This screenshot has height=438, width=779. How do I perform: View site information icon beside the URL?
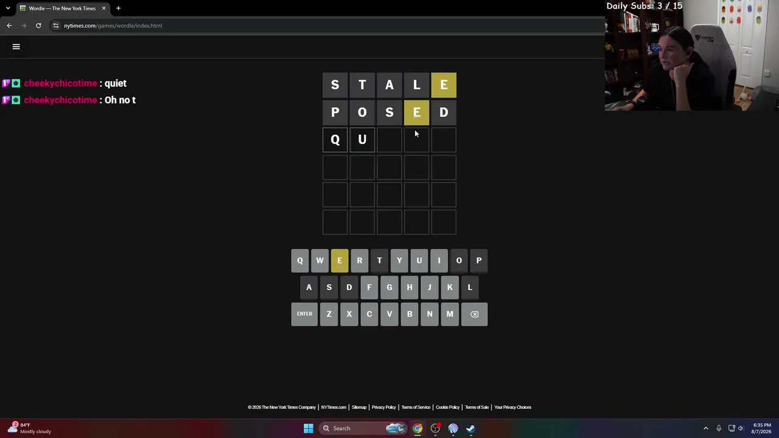point(55,26)
